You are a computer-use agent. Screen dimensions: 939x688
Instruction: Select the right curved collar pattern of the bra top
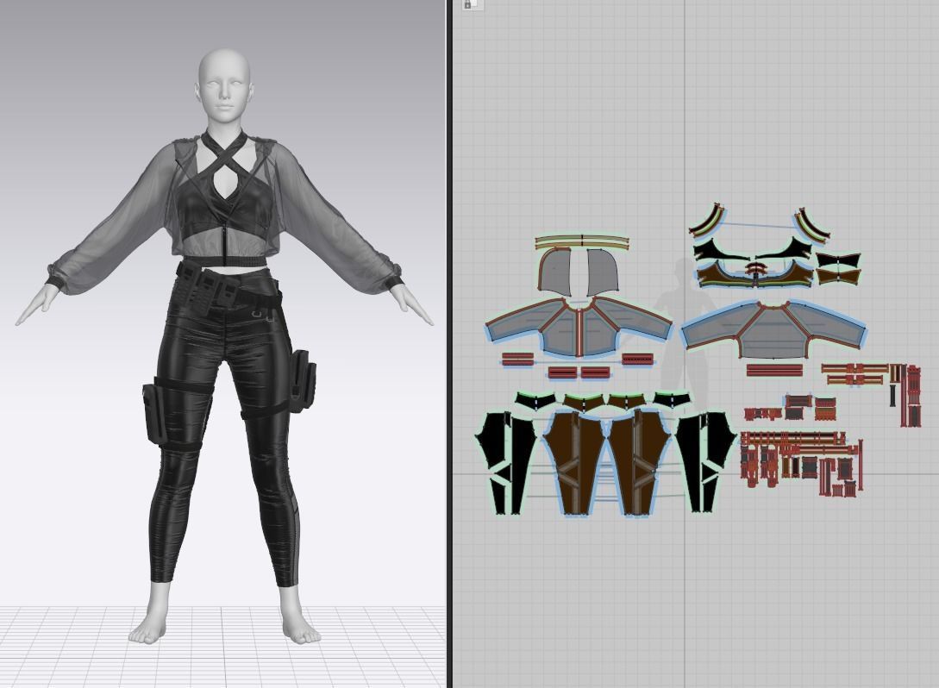coord(812,224)
